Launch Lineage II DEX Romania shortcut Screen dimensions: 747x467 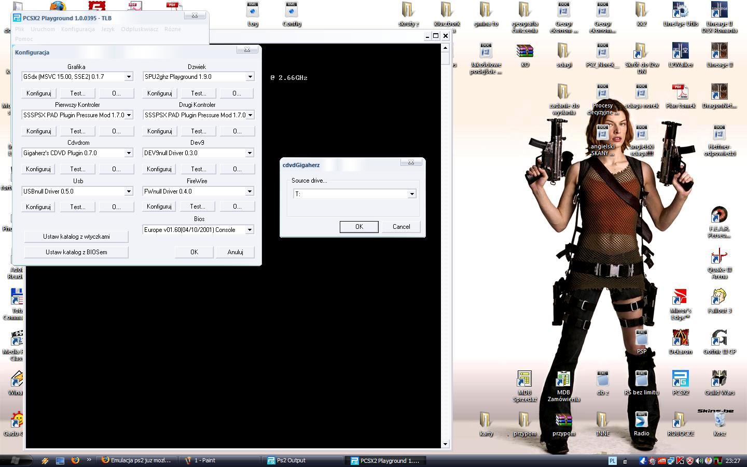[x=720, y=17]
